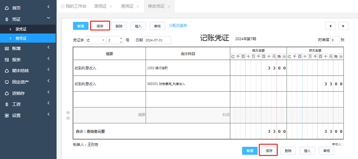The width and height of the screenshot is (358, 159).
Task: Click the bottom 删除 button
Action: 288,151
